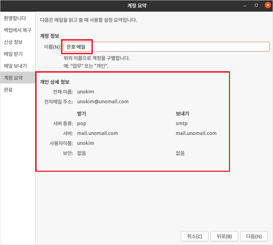Click the 보내기 column header
This screenshot has width=273, height=245.
(182, 113)
